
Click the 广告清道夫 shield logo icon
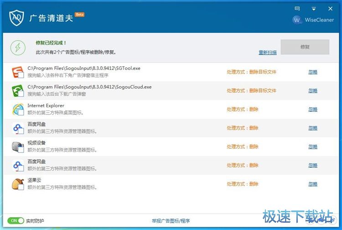pyautogui.click(x=16, y=17)
